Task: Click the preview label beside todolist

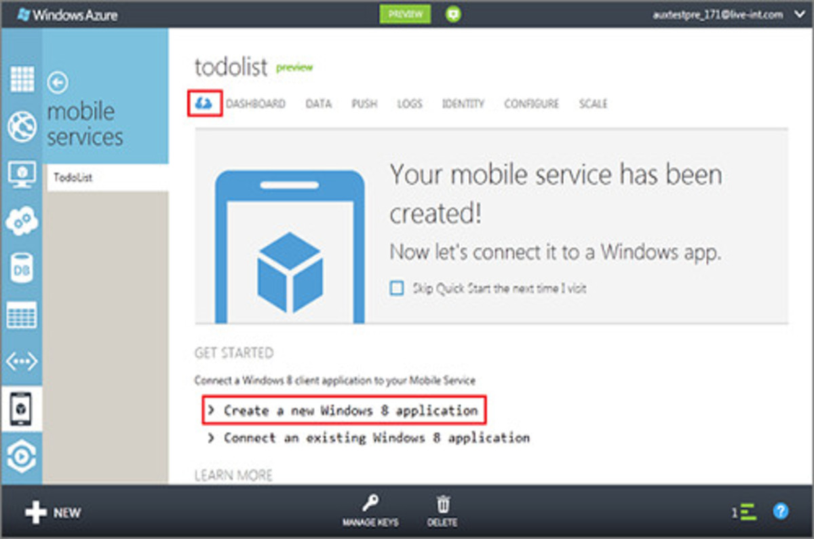Action: coord(294,67)
